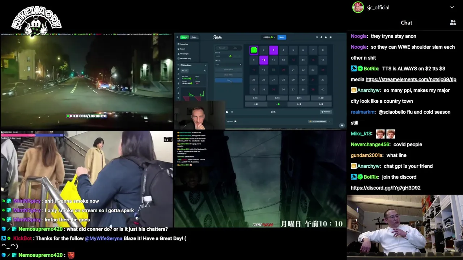Switch to the Poker tab
This screenshot has width=463, height=260.
(194, 37)
